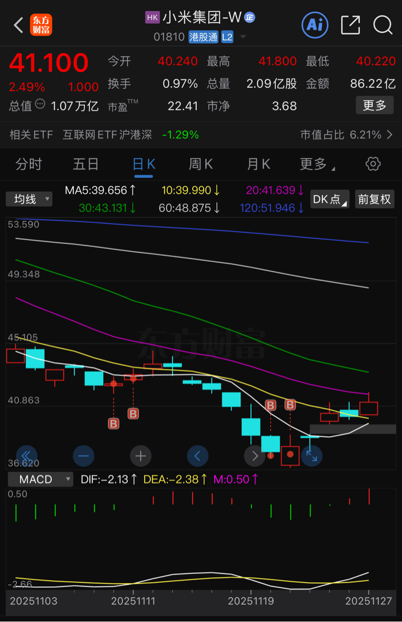This screenshot has width=402, height=622.
Task: Open the 更多 chart period dropdown
Action: [317, 164]
